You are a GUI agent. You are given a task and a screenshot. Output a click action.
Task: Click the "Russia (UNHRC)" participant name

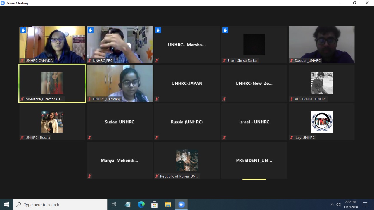click(187, 122)
